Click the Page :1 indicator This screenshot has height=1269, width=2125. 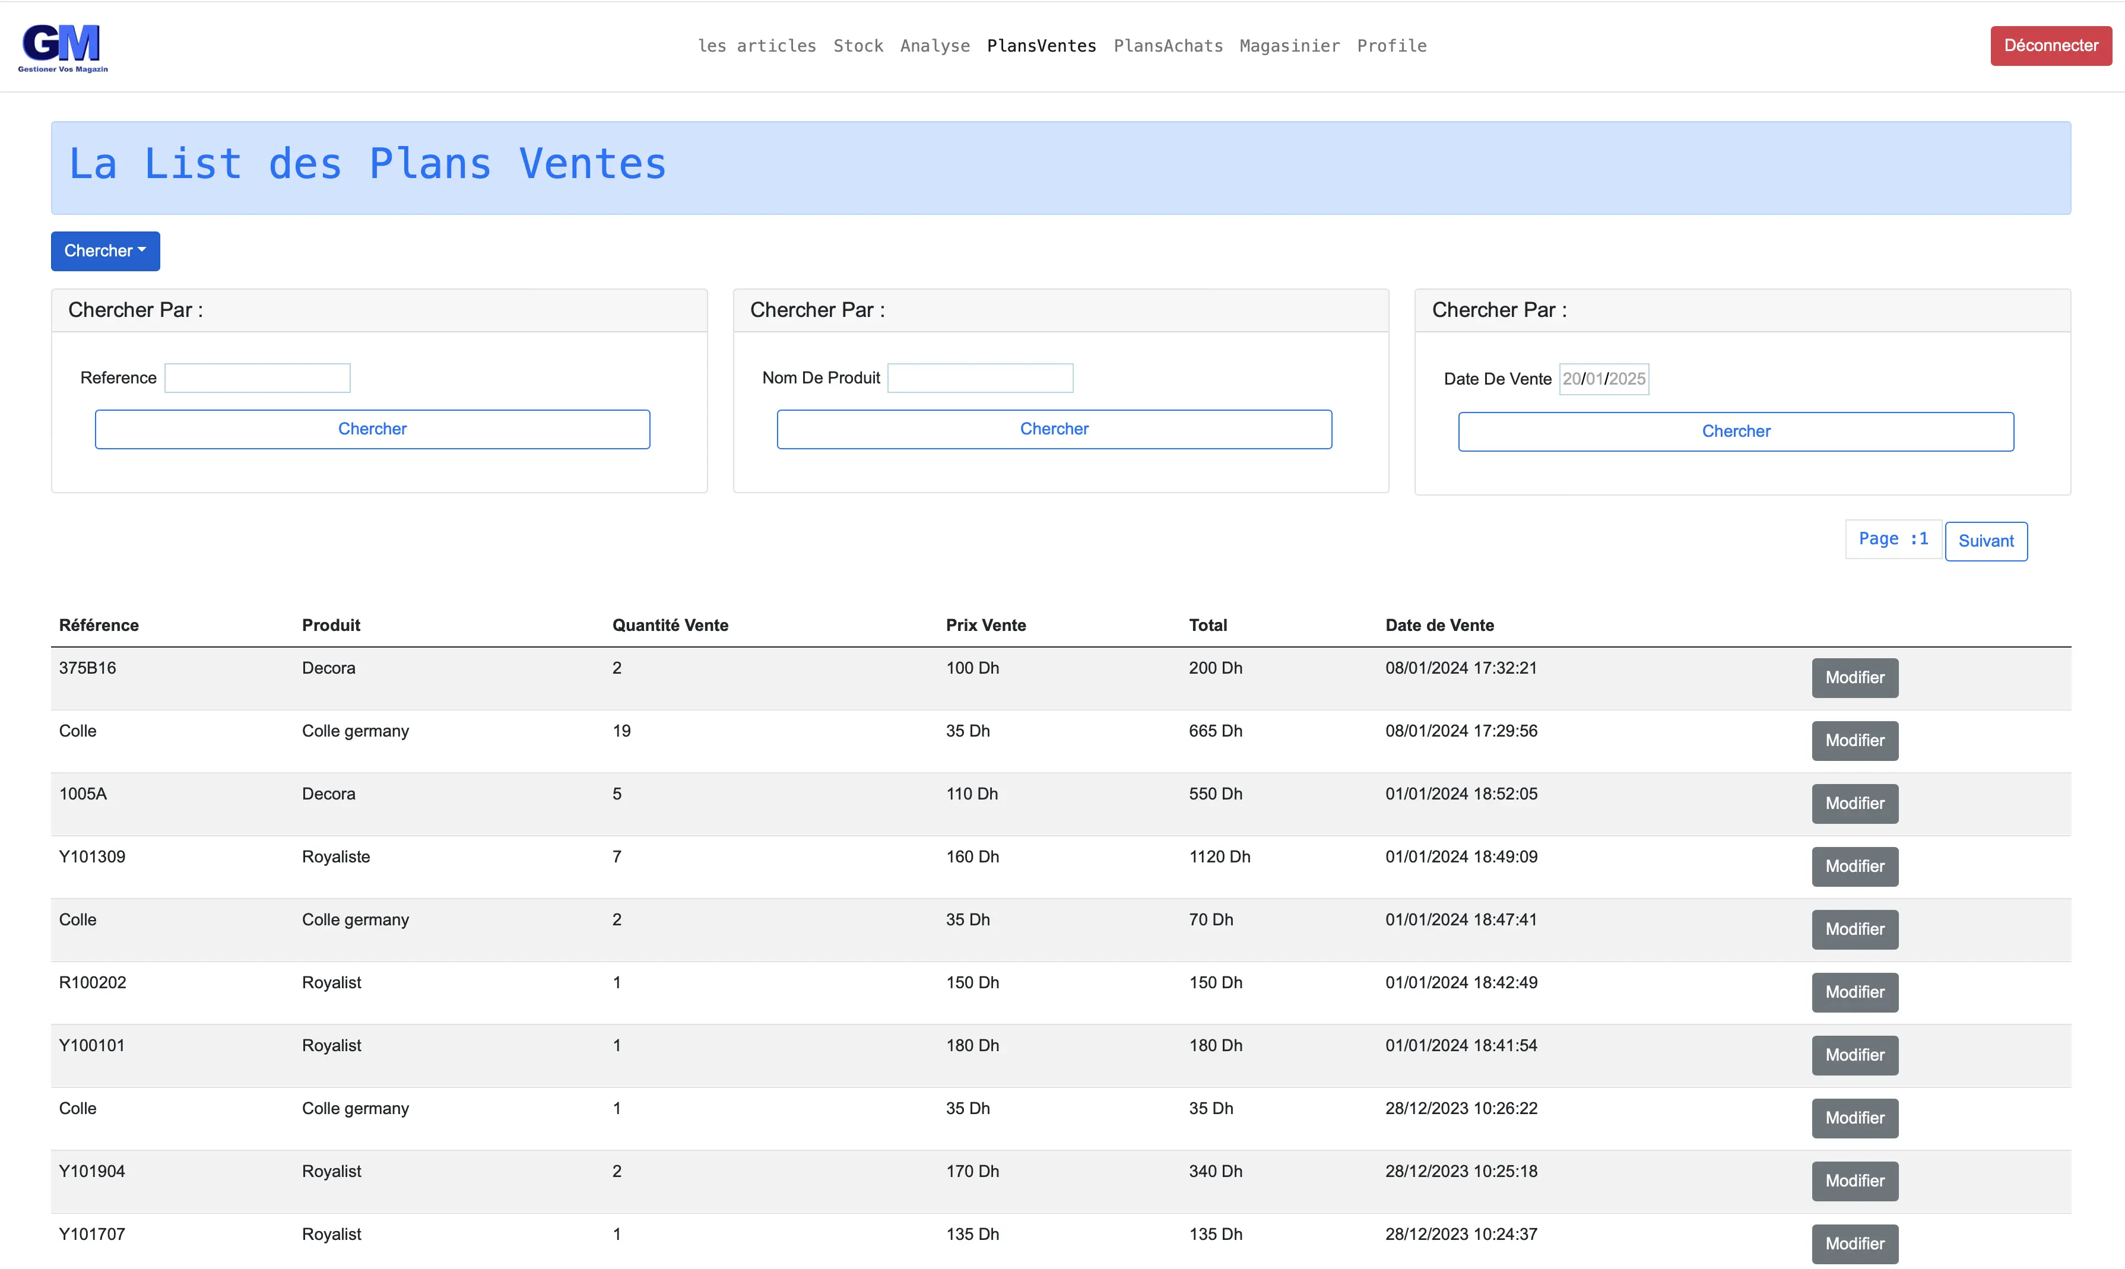point(1894,540)
